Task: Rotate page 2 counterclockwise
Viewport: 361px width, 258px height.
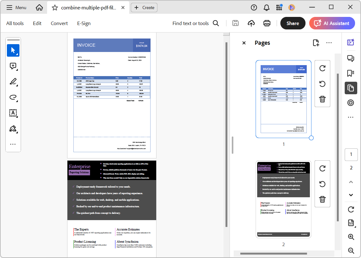Action: click(x=322, y=184)
